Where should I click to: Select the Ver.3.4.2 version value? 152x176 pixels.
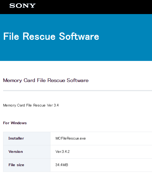63,152
